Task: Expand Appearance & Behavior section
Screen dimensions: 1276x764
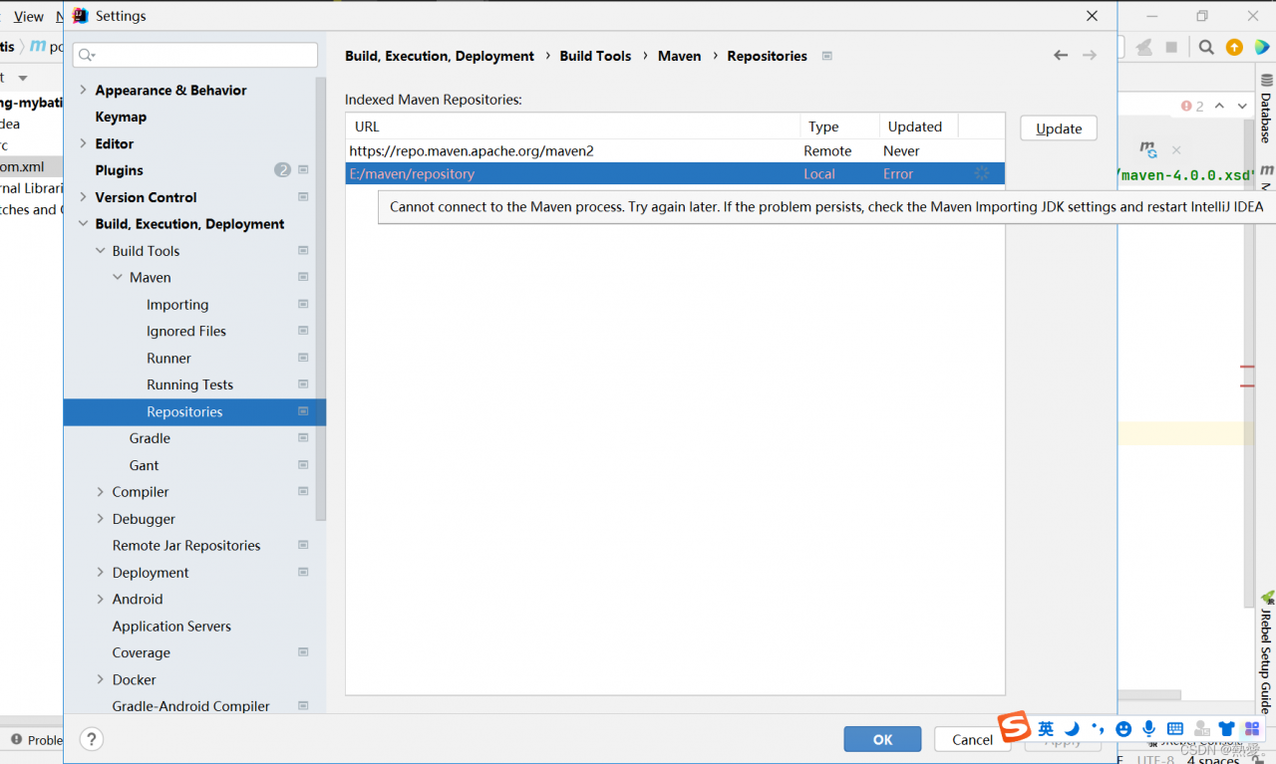Action: coord(83,90)
